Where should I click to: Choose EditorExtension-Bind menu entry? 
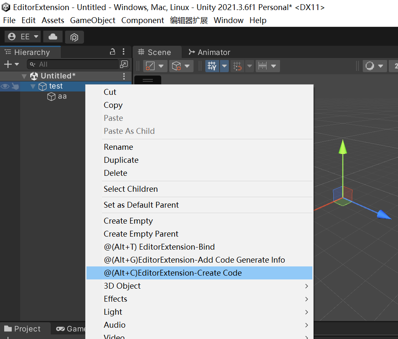tap(199, 247)
